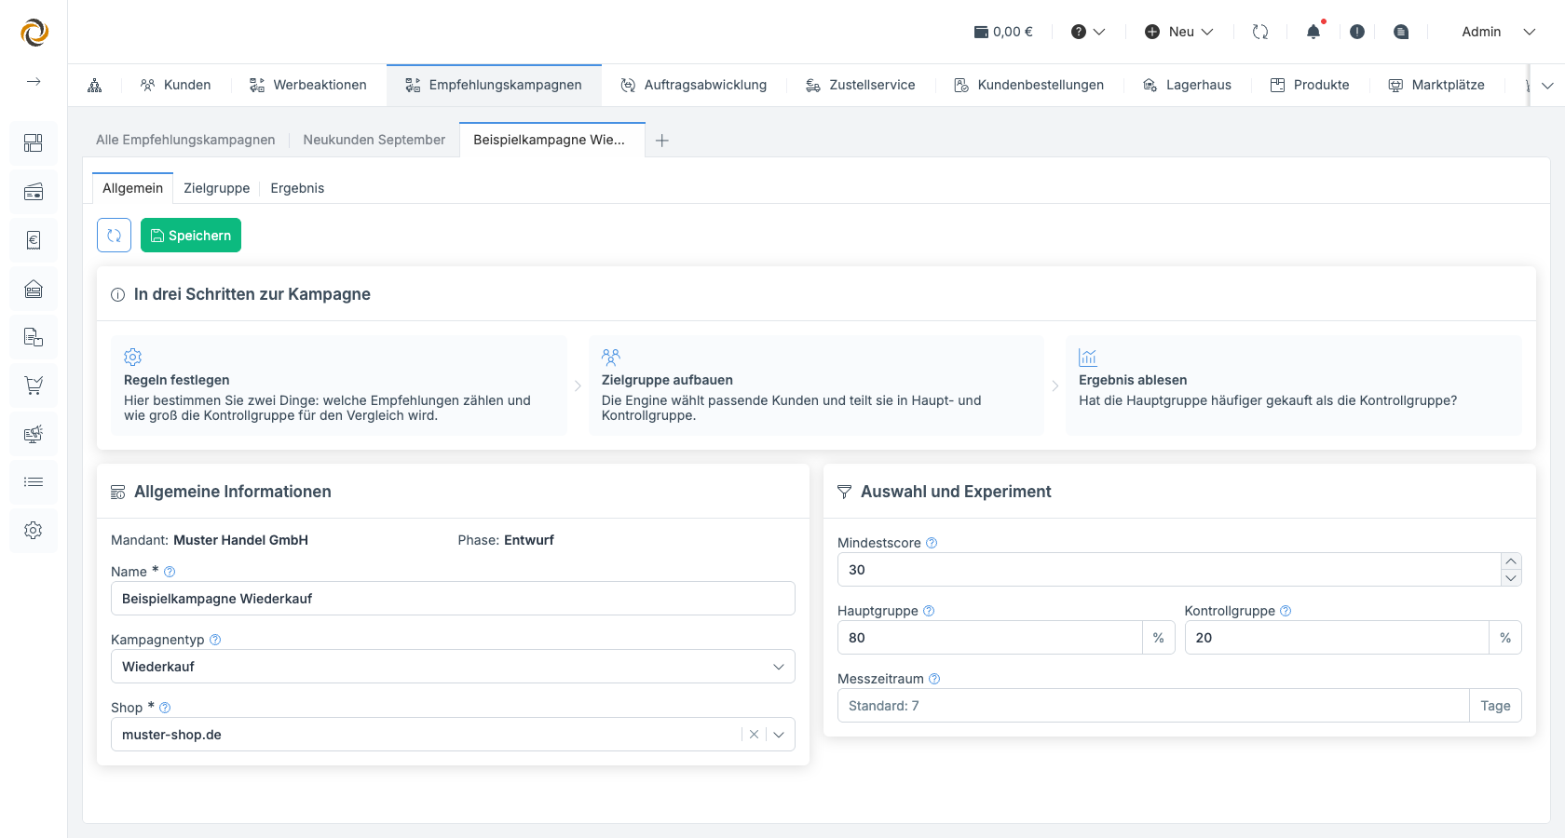Image resolution: width=1565 pixels, height=838 pixels.
Task: Click the reload button beside Speichern
Action: [114, 236]
